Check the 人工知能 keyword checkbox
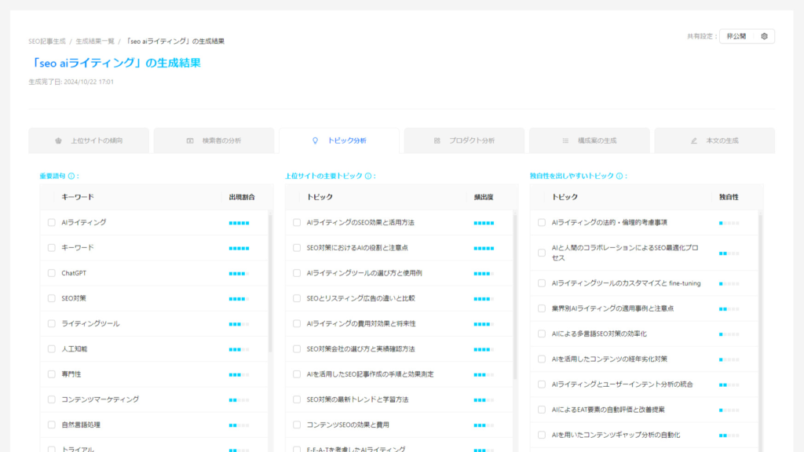Screen dimensions: 804x452 51,349
